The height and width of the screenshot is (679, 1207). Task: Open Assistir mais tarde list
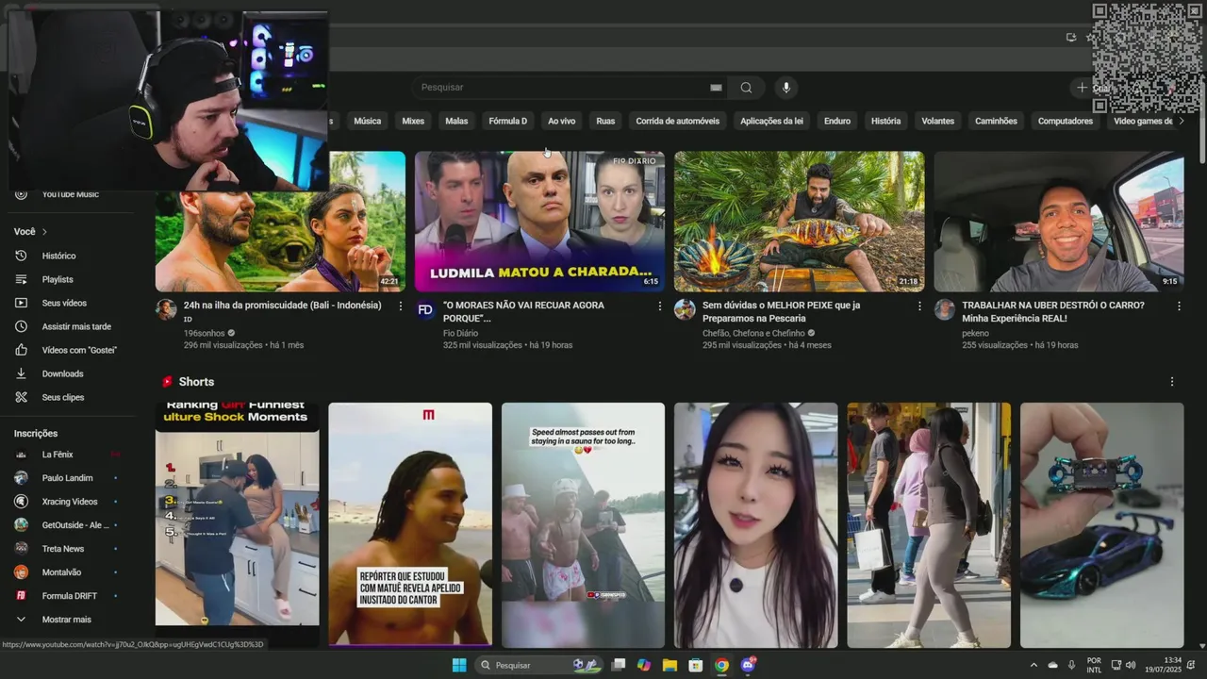[x=76, y=326]
